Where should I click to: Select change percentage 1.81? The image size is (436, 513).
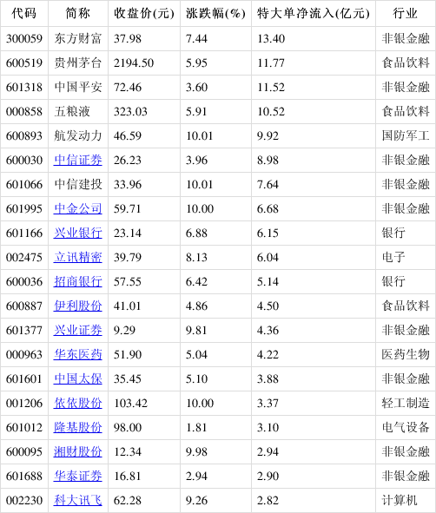click(196, 427)
